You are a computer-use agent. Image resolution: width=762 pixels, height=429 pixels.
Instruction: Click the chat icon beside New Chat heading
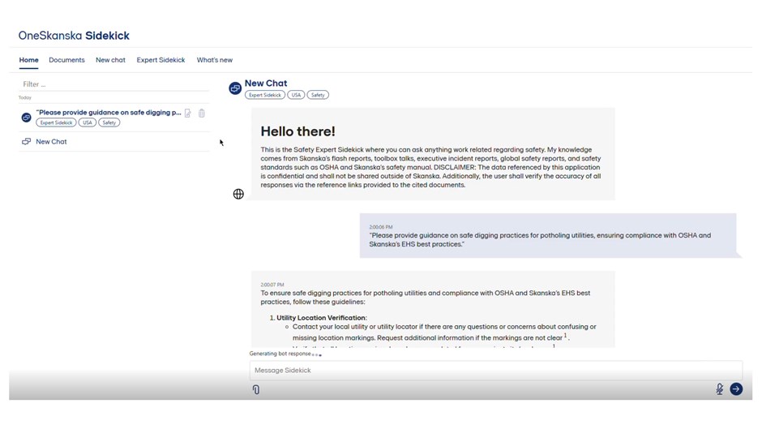pyautogui.click(x=235, y=88)
